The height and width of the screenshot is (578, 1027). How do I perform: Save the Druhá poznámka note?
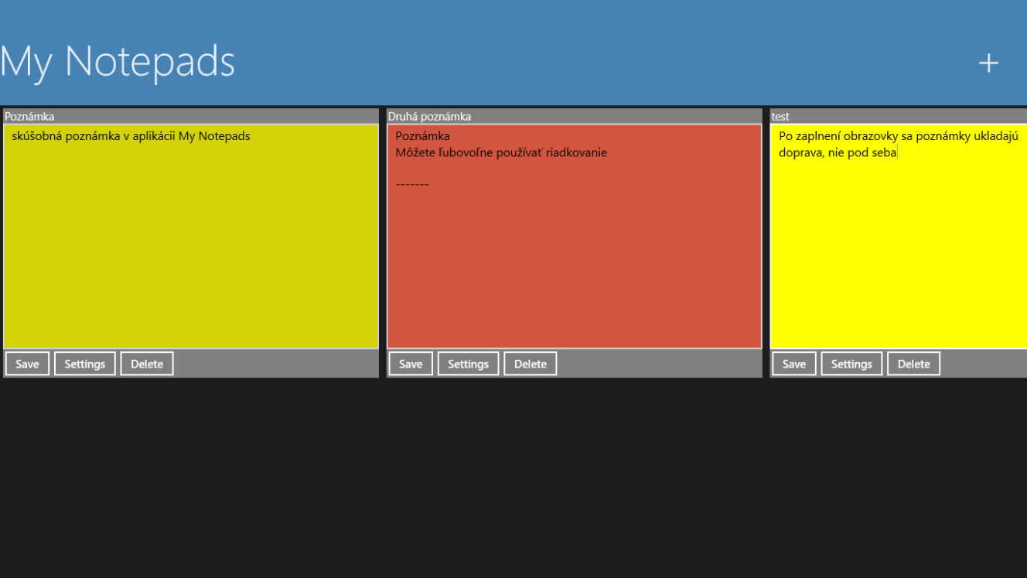point(411,364)
